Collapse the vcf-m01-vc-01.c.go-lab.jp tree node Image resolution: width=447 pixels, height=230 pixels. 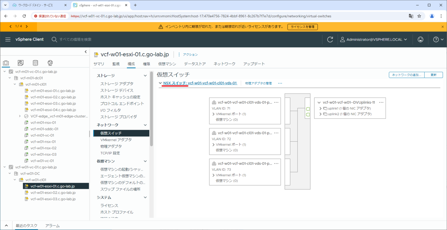(x=4, y=71)
